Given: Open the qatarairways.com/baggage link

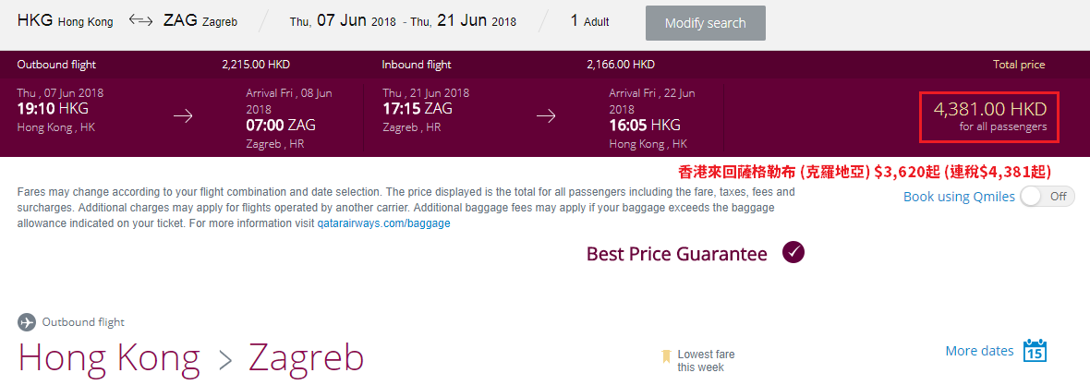Looking at the screenshot, I should (383, 223).
